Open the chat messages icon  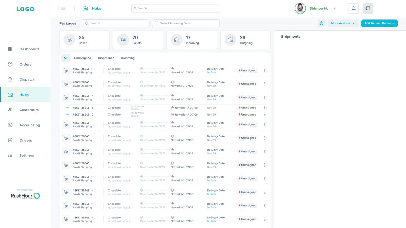(x=368, y=8)
